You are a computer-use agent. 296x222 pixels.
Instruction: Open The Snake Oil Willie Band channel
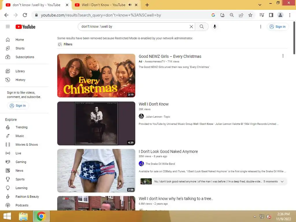[x=160, y=164]
